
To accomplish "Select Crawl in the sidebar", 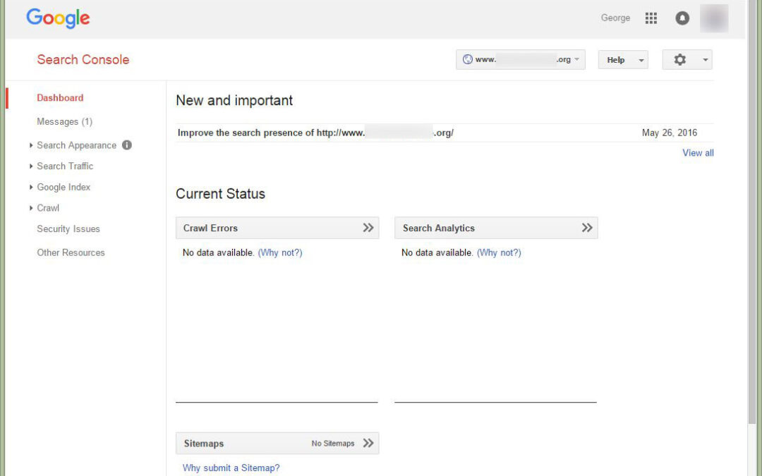I will point(48,208).
